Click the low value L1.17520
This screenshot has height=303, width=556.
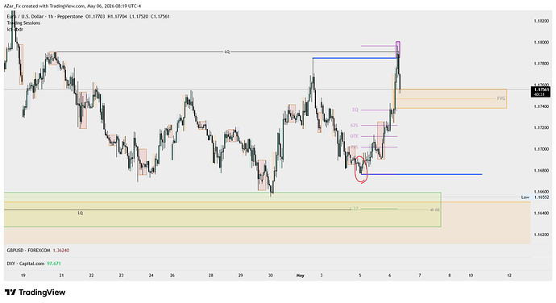point(139,16)
